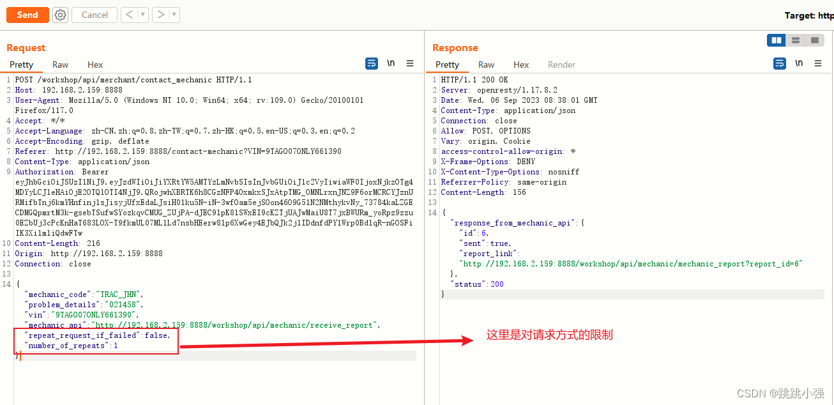Open back history dropdown arrow

[x=143, y=15]
